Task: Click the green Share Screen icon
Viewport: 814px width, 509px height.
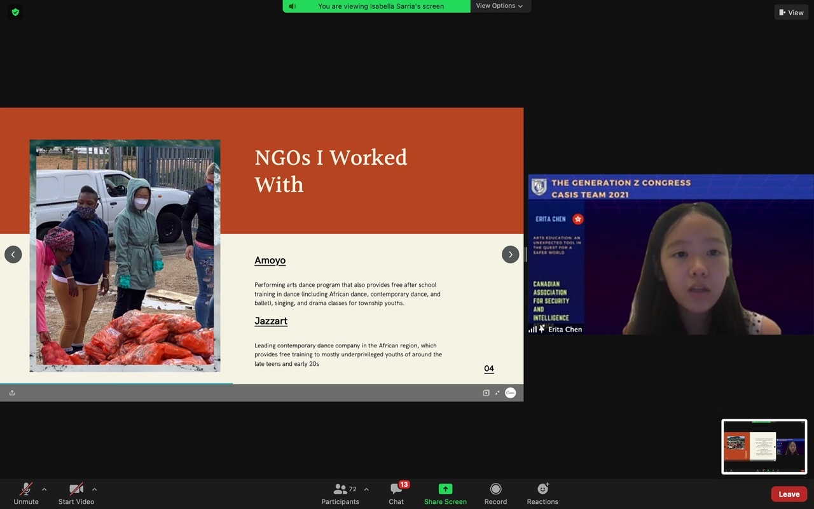Action: click(445, 489)
